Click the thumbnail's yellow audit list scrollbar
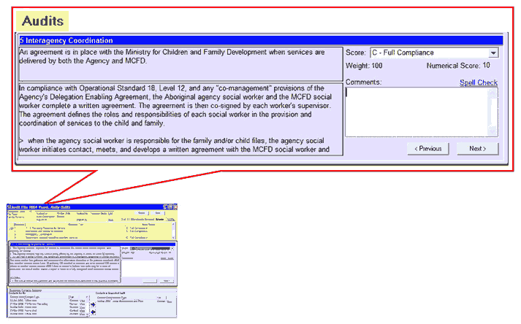521x324 pixels. [x=175, y=231]
